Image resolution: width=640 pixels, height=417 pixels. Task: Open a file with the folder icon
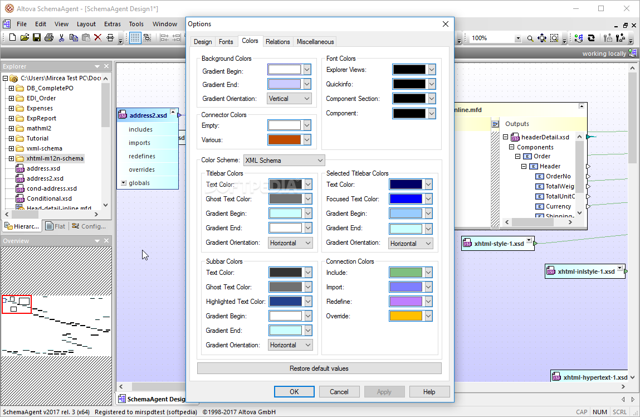(25, 38)
